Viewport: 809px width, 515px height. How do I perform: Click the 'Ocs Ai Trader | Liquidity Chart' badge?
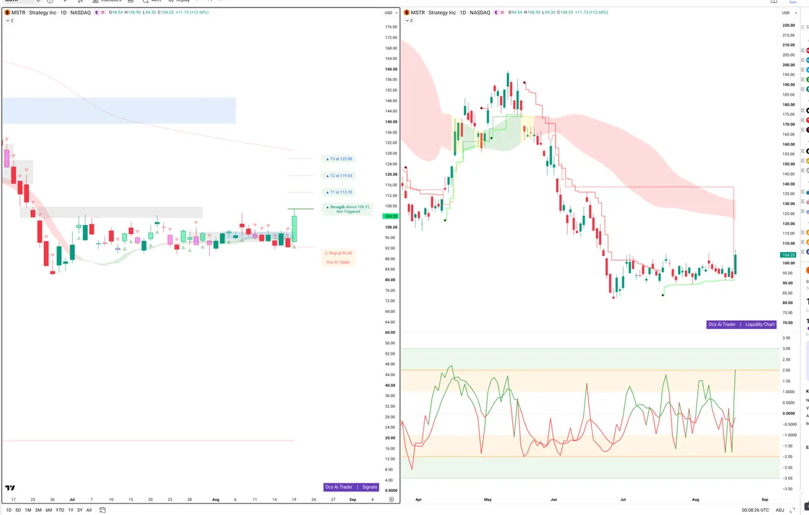click(x=742, y=324)
